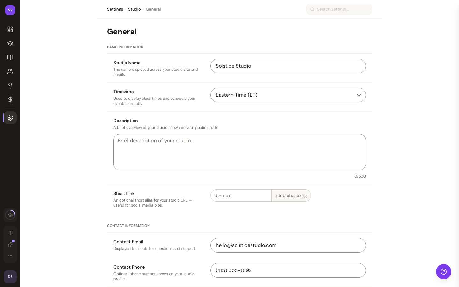Go to Studio in the breadcrumb
Viewport: 459px width, 287px height.
(x=134, y=9)
